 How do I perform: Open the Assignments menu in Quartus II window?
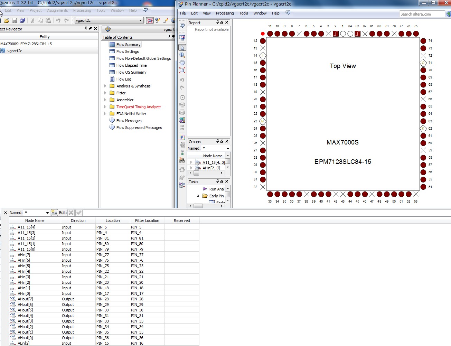point(57,10)
